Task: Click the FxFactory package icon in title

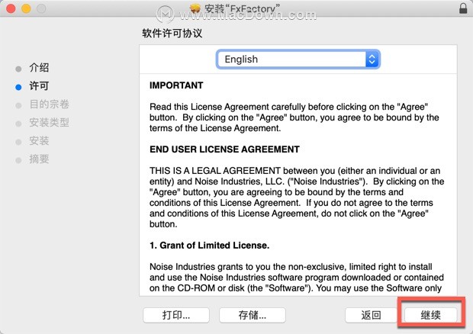Action: (195, 8)
